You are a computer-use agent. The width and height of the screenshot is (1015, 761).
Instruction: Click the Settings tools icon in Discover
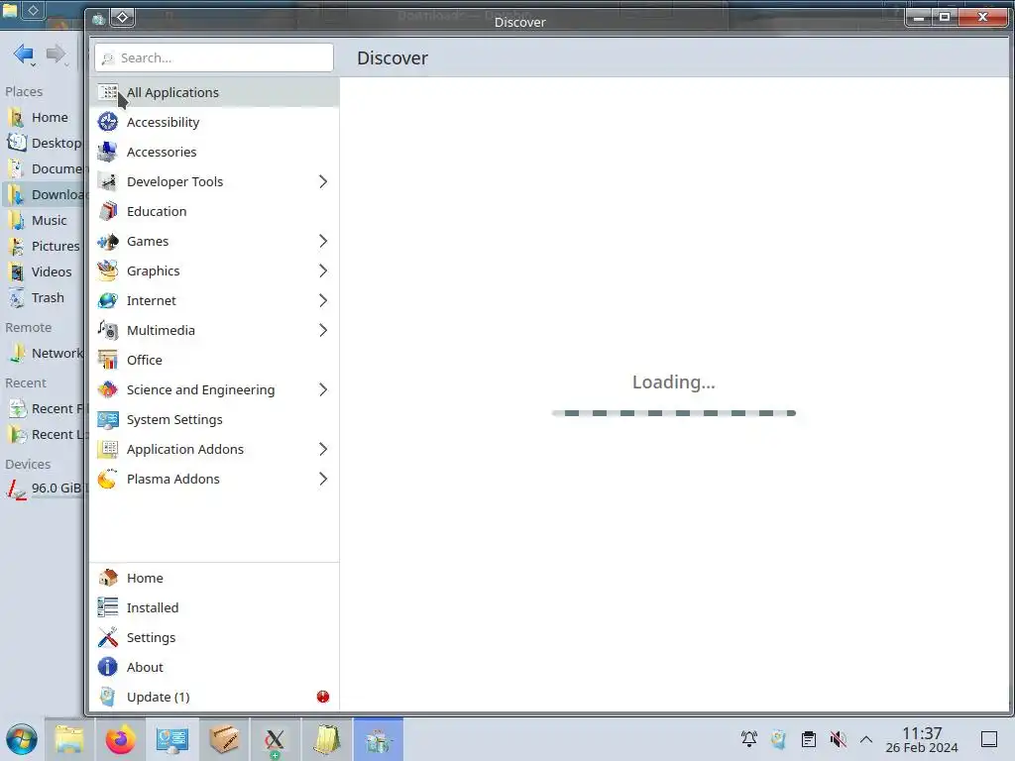107,637
